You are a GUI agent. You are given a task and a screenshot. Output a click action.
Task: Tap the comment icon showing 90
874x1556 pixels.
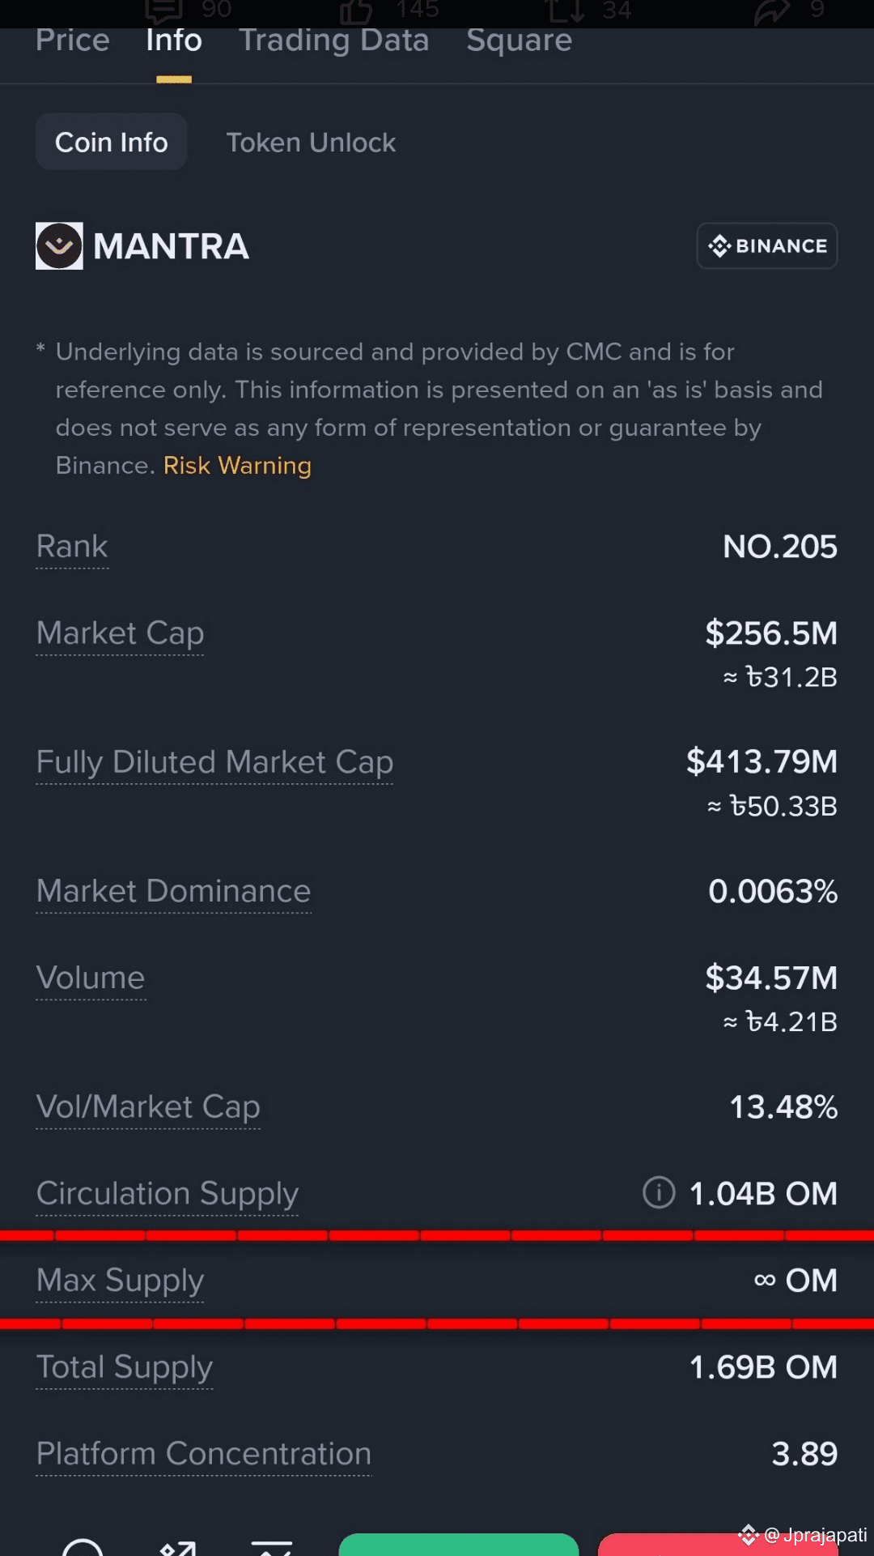(x=164, y=11)
